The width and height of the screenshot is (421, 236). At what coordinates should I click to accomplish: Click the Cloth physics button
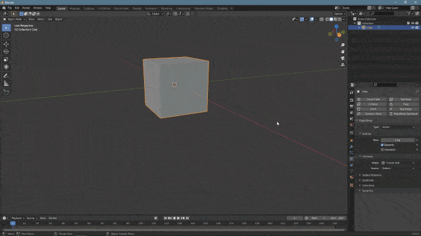[372, 109]
